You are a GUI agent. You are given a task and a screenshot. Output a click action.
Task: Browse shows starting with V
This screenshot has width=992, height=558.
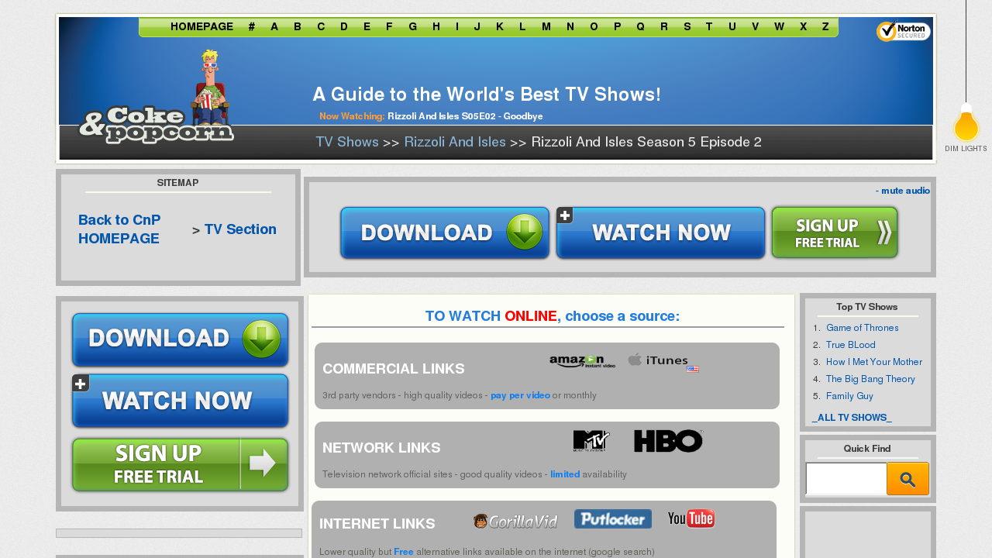coord(755,26)
